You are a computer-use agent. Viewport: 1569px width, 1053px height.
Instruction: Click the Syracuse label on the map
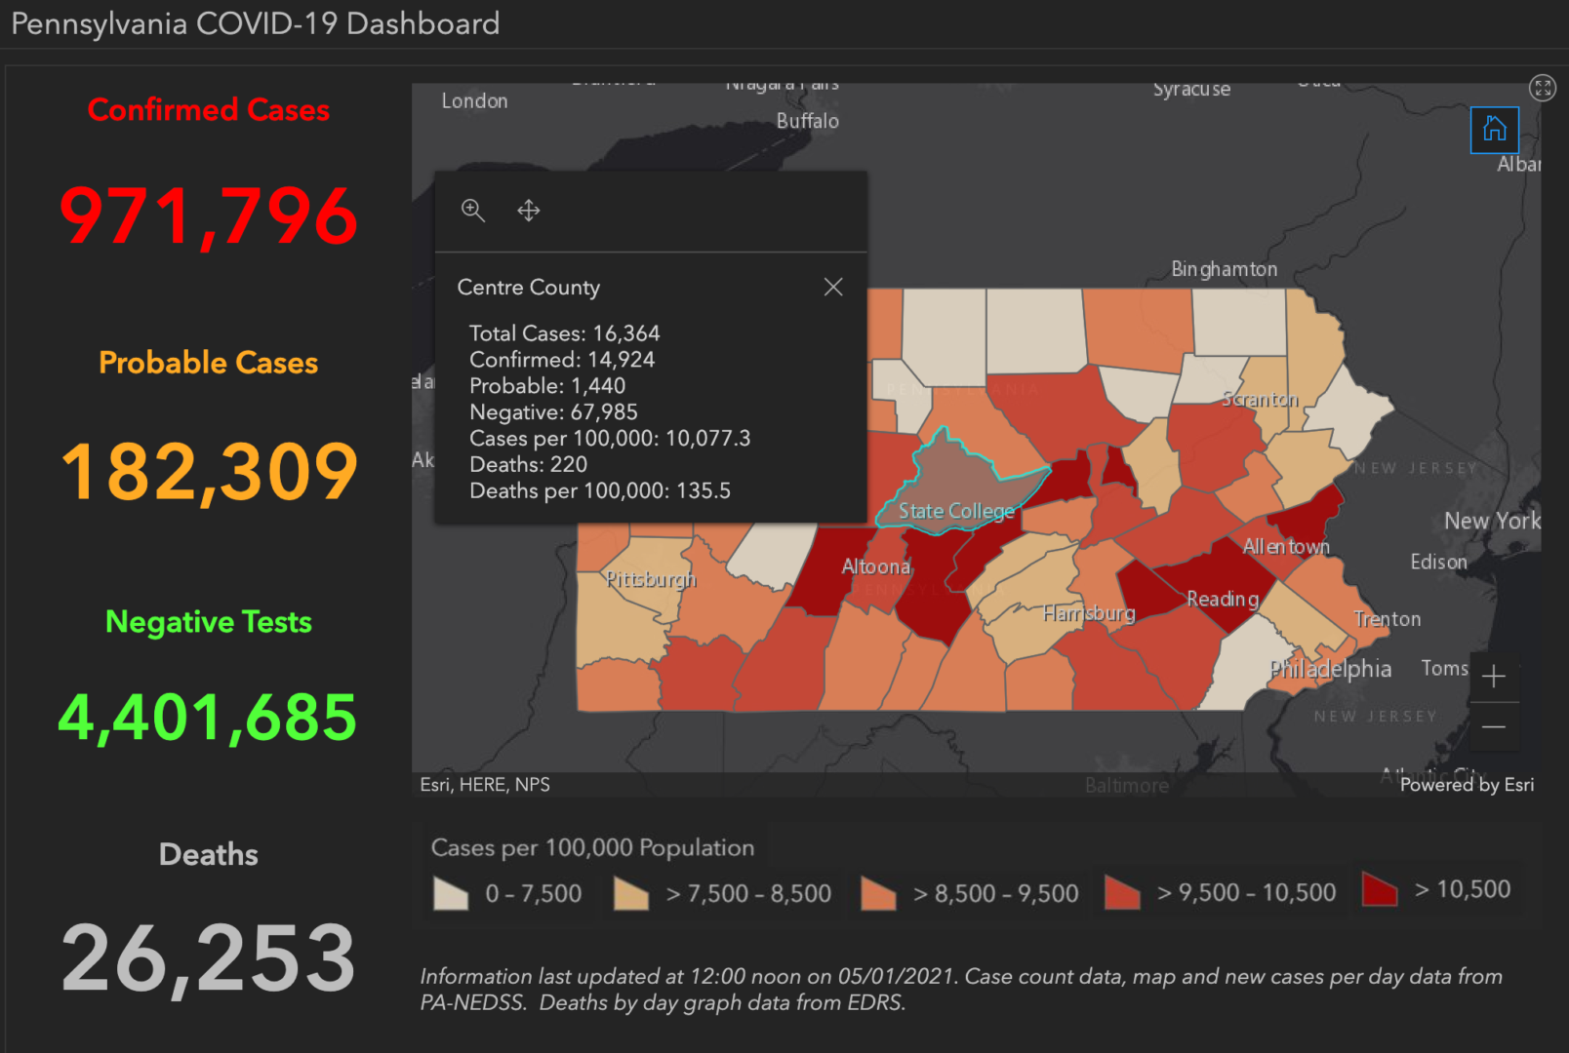tap(1191, 89)
